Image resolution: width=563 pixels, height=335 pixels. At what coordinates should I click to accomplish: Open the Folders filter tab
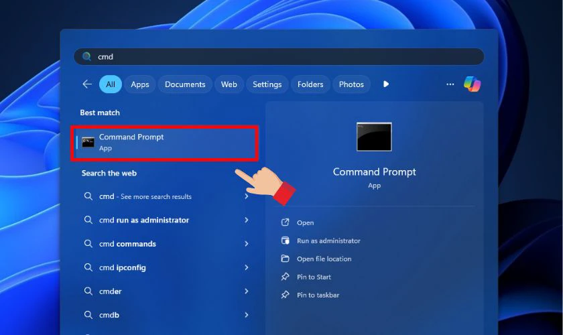tap(310, 84)
